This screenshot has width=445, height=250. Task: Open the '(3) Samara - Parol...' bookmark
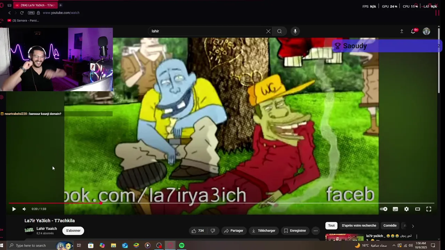(23, 20)
